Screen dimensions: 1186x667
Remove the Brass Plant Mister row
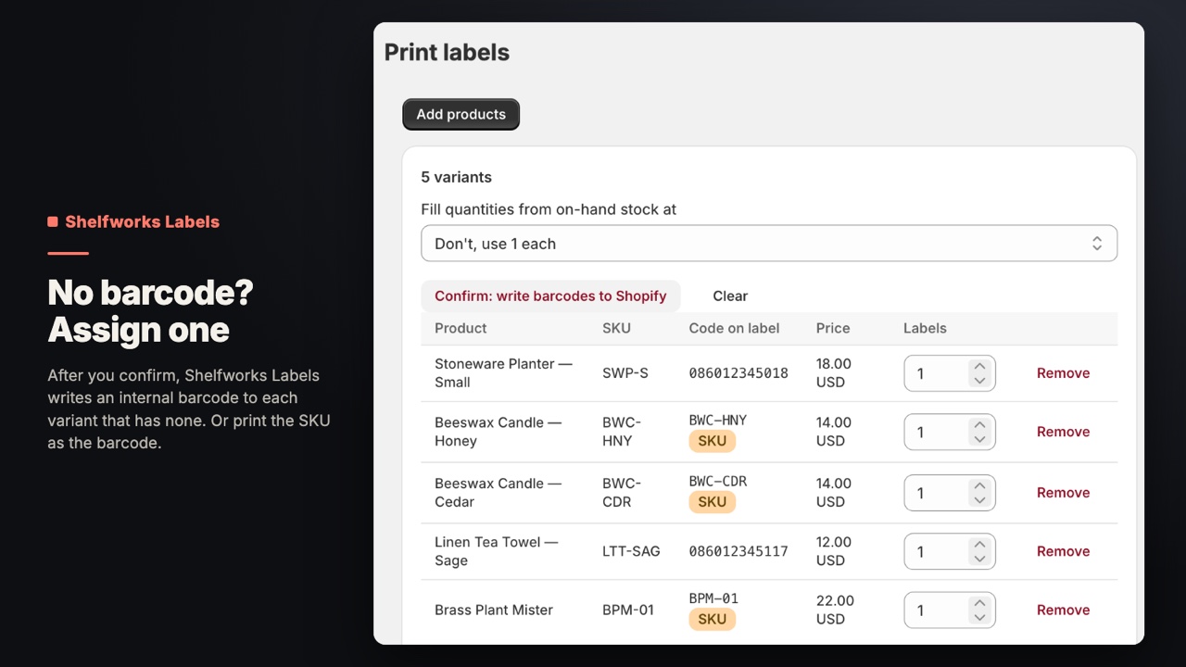[x=1063, y=610]
